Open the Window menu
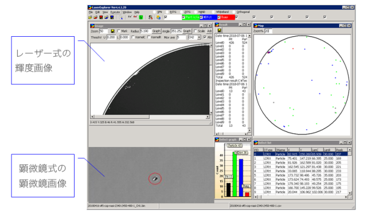The image size is (367, 217). (127, 12)
